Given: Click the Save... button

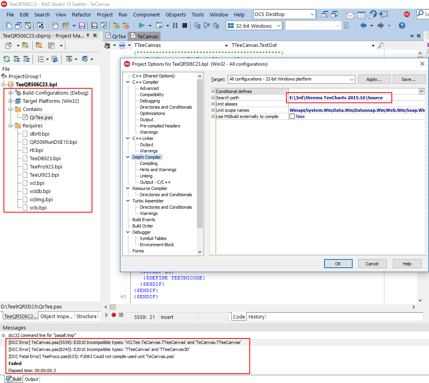Looking at the screenshot, I should click(409, 79).
